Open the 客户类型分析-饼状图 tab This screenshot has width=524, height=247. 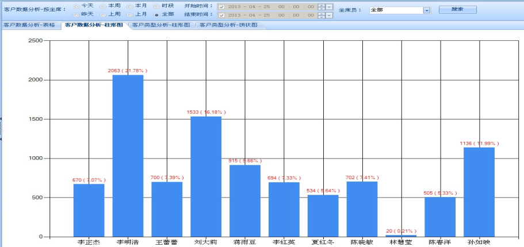pyautogui.click(x=228, y=25)
